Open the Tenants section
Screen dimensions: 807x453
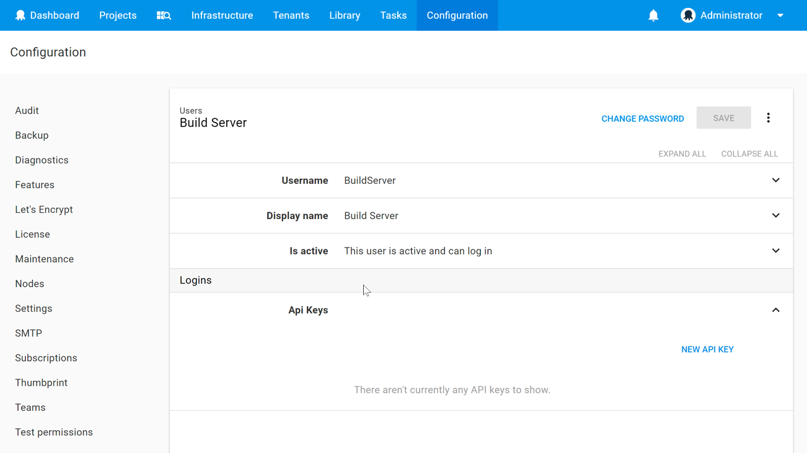291,15
